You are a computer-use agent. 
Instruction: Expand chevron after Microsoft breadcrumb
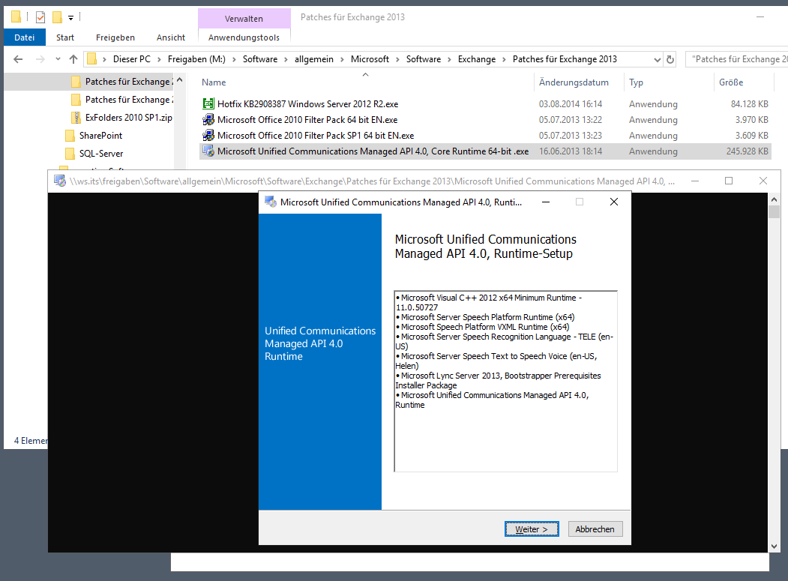(397, 59)
